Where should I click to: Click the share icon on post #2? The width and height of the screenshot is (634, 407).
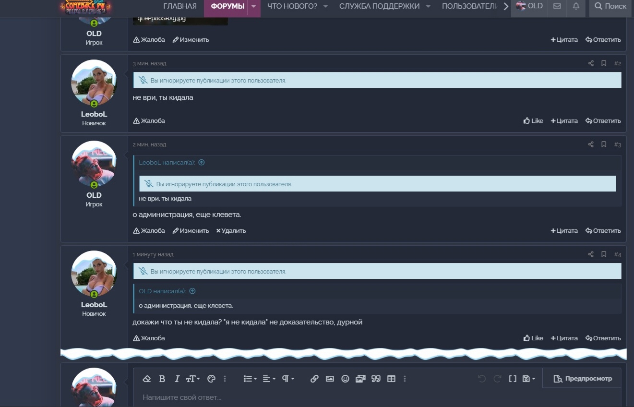click(x=591, y=63)
